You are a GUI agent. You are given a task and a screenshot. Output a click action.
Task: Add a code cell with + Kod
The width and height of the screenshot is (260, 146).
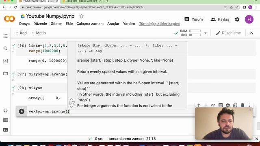(x=21, y=33)
